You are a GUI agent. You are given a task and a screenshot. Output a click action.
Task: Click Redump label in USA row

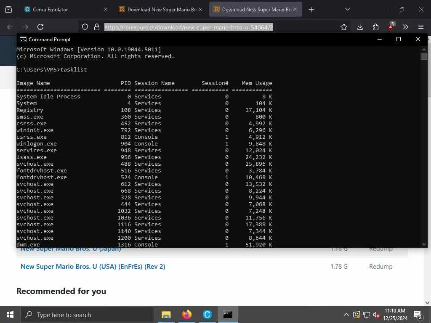[x=380, y=267]
